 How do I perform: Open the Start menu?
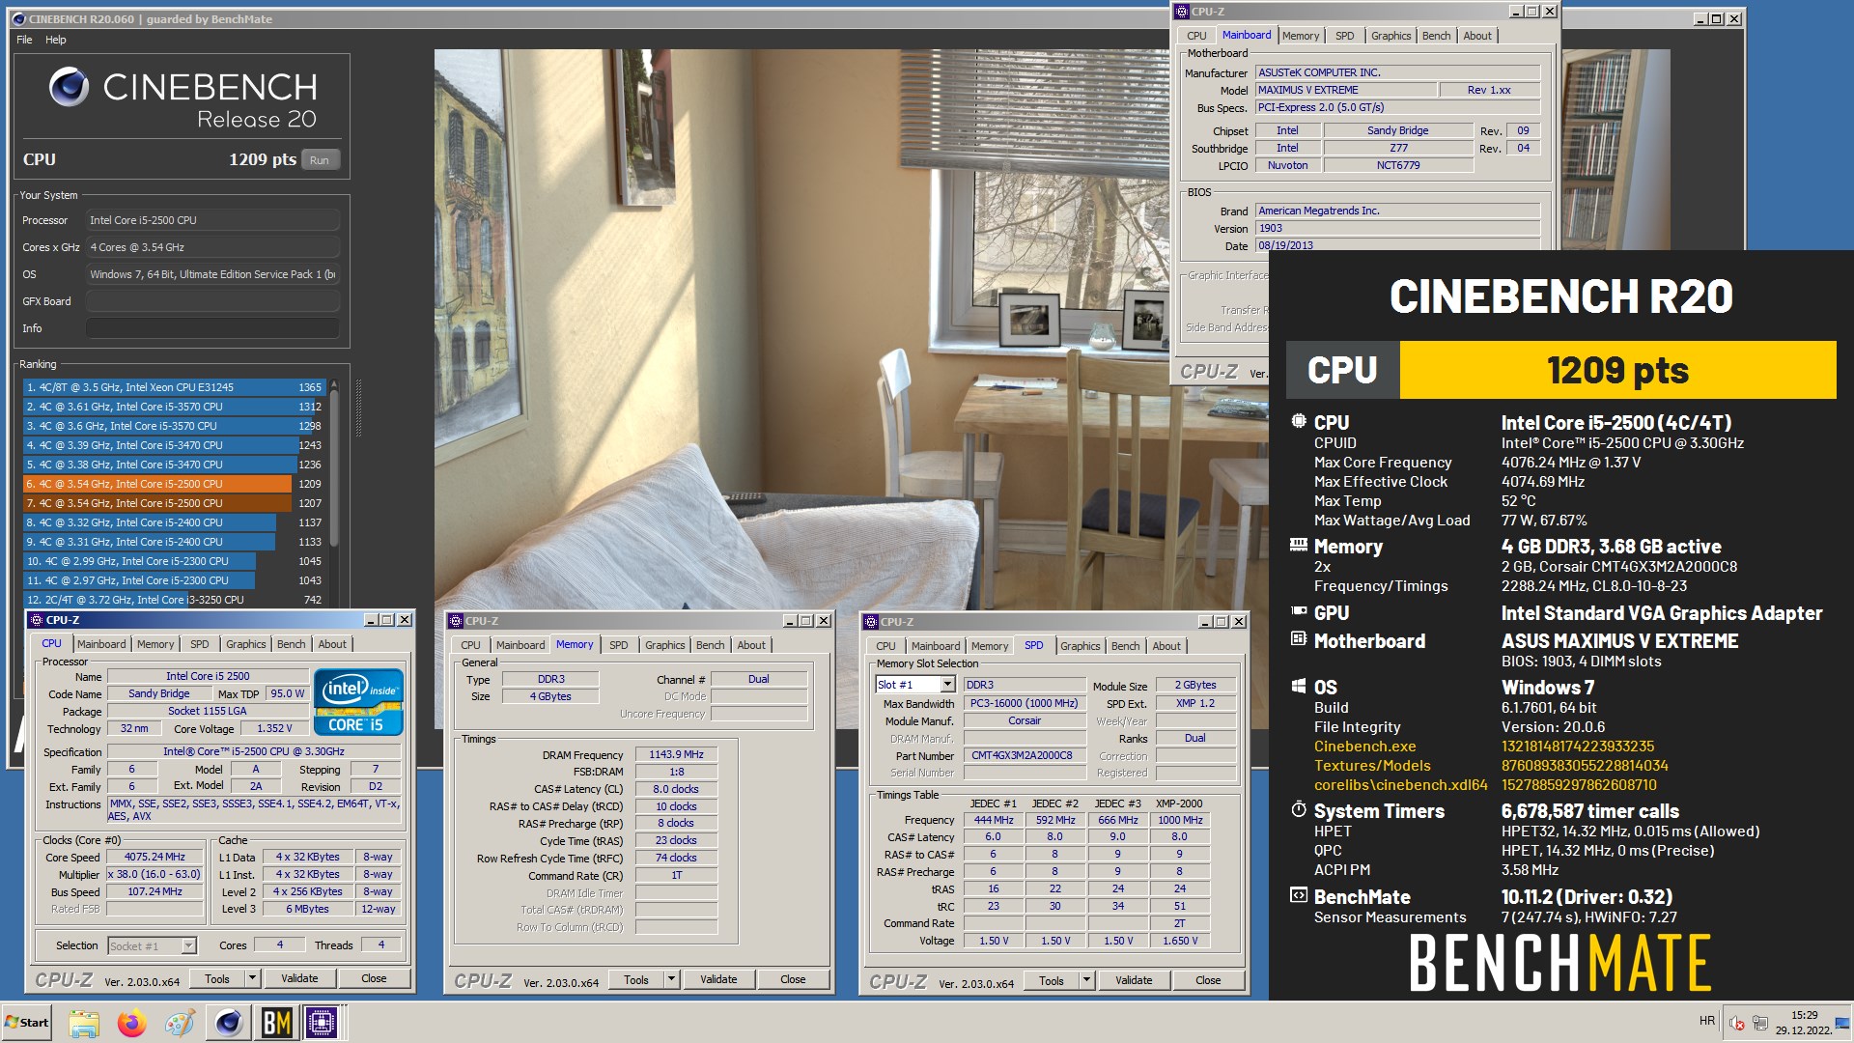point(27,1023)
